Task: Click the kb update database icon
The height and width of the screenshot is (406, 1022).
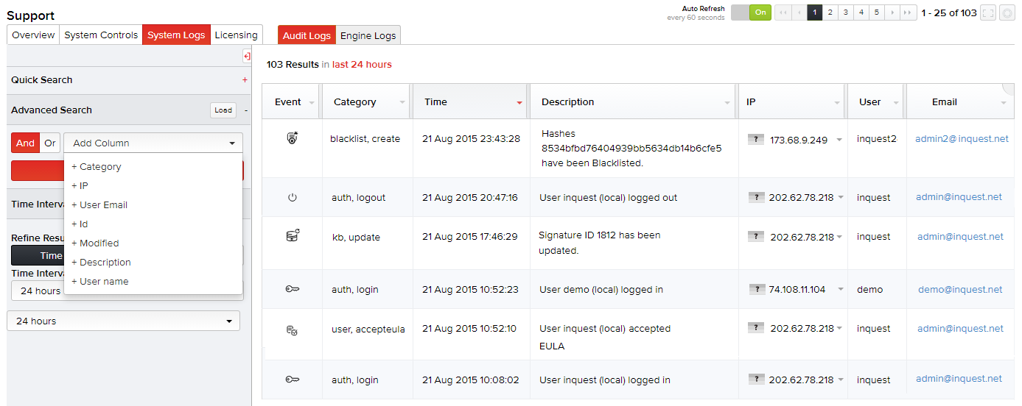Action: pos(292,236)
